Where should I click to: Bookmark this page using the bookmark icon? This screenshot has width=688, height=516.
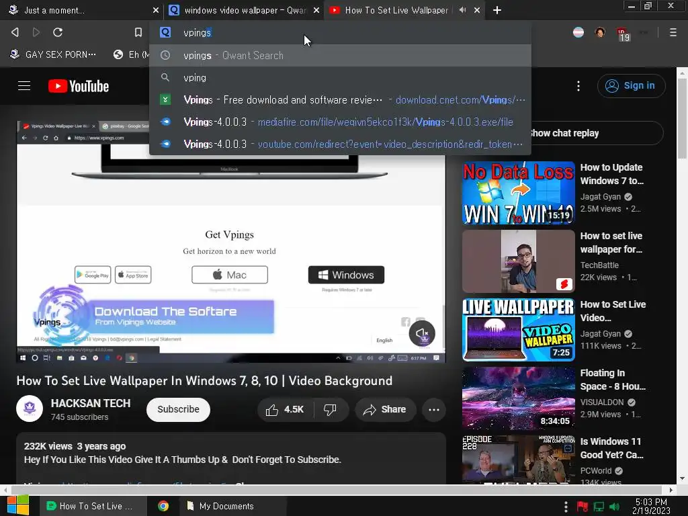pyautogui.click(x=138, y=32)
